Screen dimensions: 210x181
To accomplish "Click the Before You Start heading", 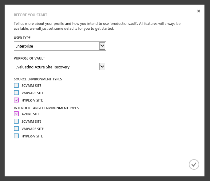I will [x=30, y=15].
